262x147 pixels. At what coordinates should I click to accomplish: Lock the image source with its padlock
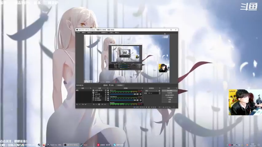point(108,92)
